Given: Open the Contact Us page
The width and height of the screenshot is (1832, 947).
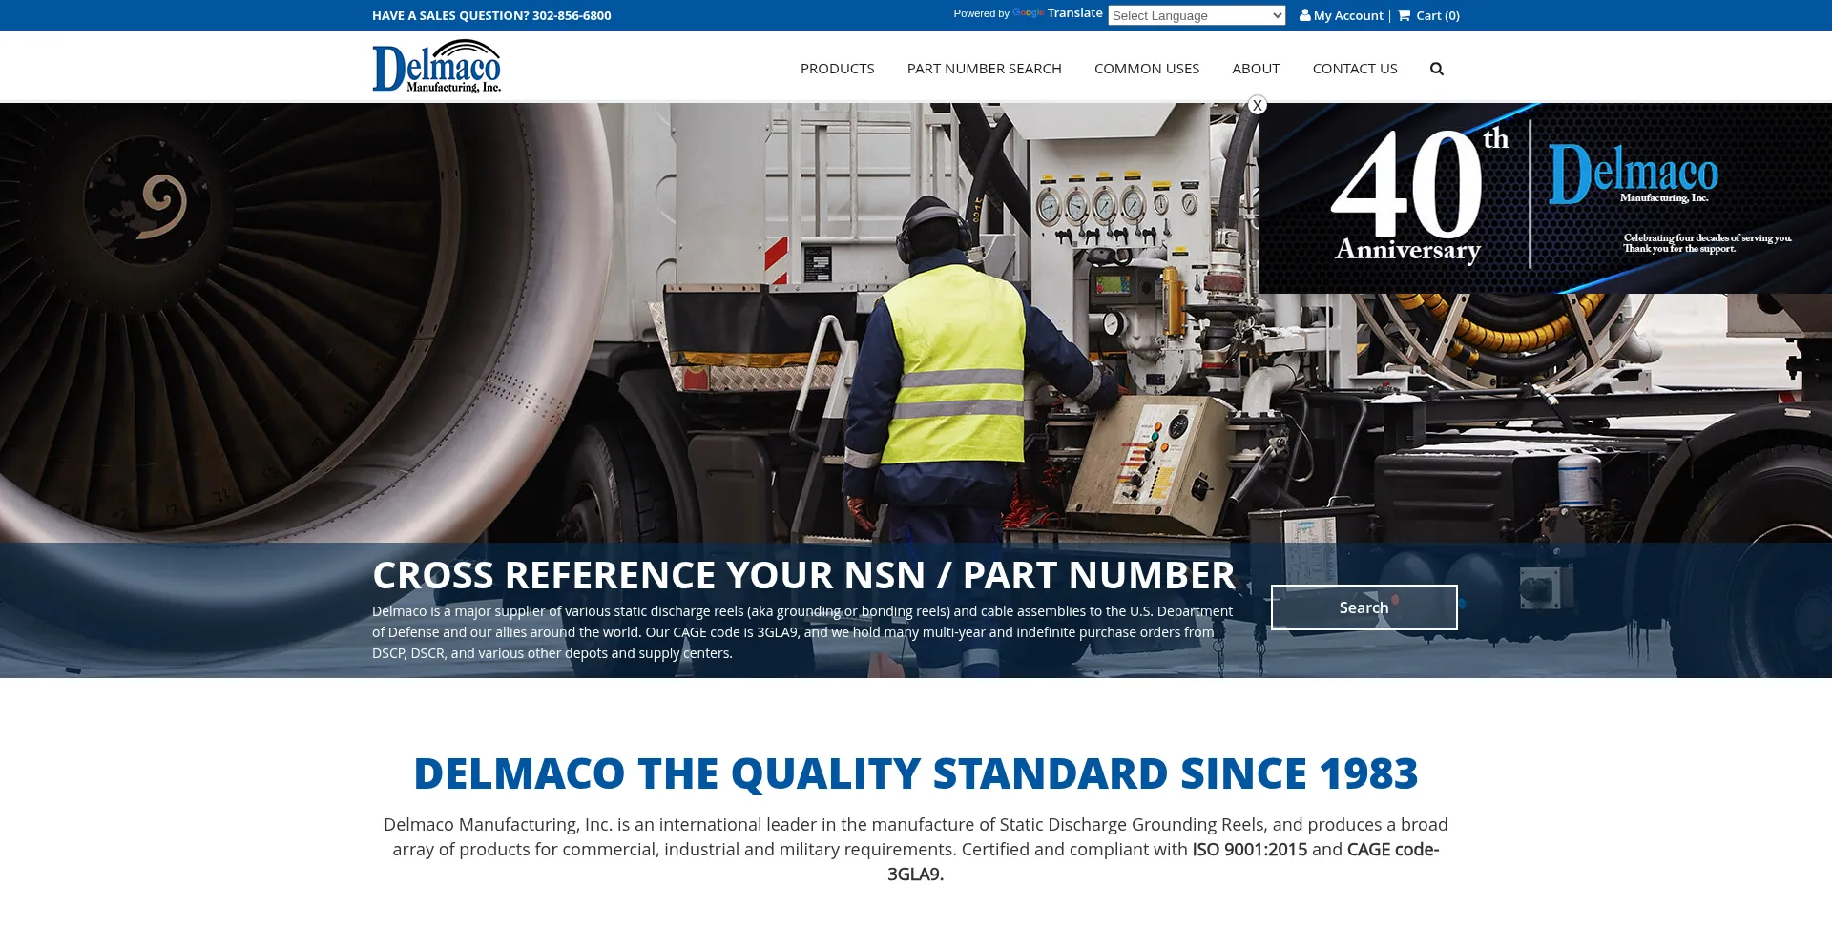Looking at the screenshot, I should [1354, 69].
